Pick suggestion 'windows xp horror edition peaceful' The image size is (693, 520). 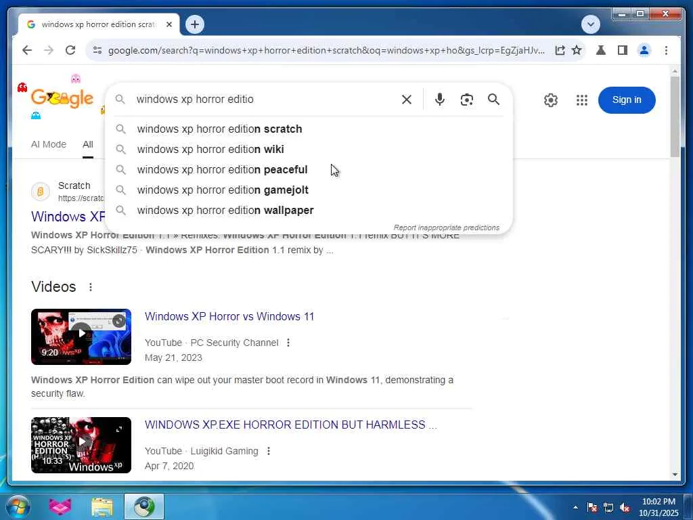(309, 170)
